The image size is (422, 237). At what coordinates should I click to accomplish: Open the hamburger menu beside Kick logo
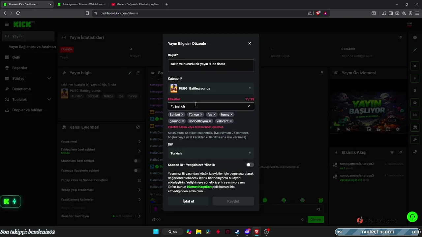[7, 24]
